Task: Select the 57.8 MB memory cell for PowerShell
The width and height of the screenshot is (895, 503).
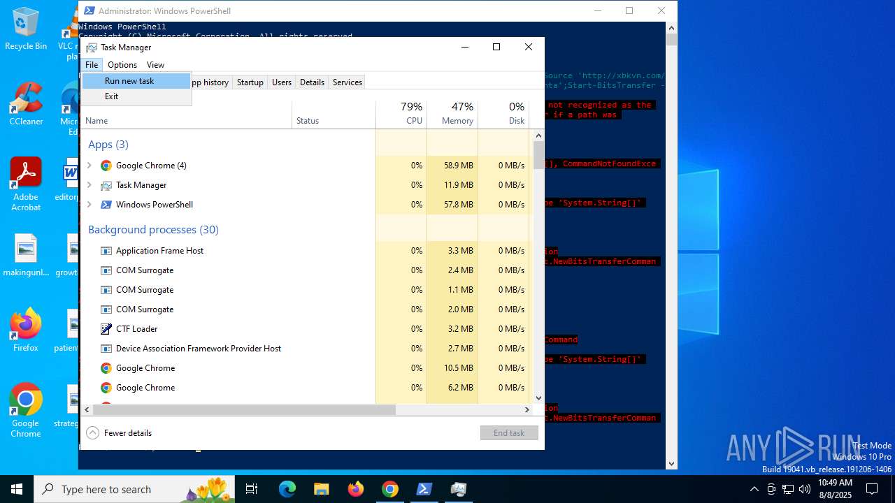Action: (x=452, y=205)
